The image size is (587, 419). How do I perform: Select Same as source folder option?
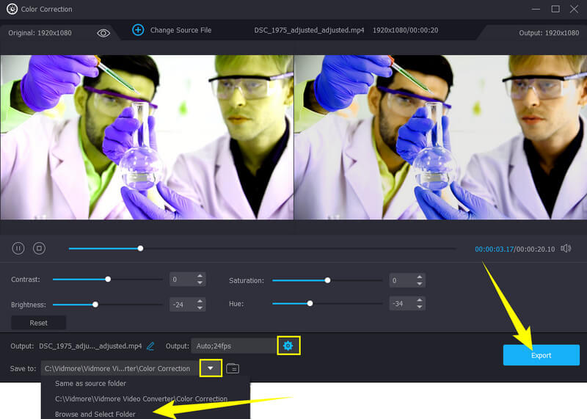tap(90, 384)
